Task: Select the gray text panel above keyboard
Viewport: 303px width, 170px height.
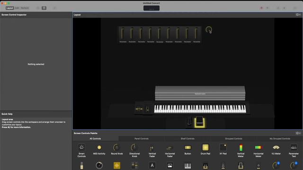Action: (200, 93)
